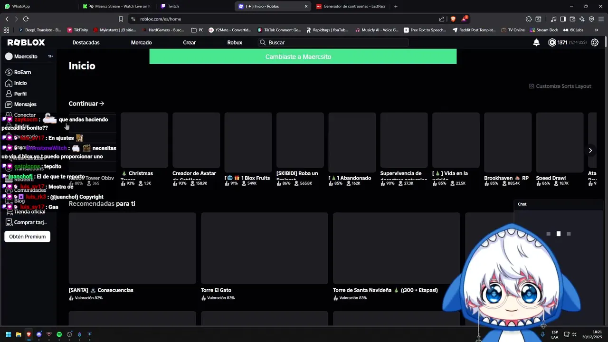This screenshot has height=342, width=608.
Task: Open Destacadas tab
Action: [x=86, y=42]
